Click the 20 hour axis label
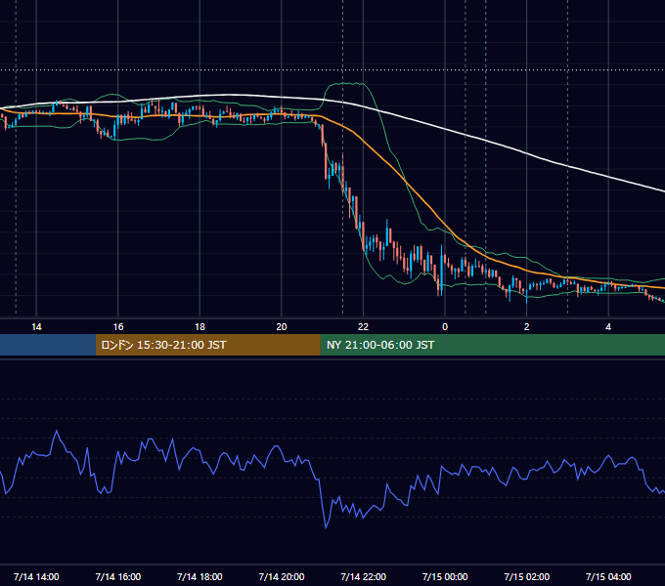 click(282, 327)
